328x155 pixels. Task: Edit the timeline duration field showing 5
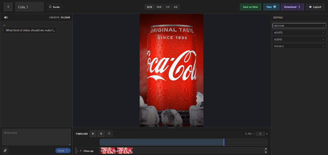tap(260, 134)
